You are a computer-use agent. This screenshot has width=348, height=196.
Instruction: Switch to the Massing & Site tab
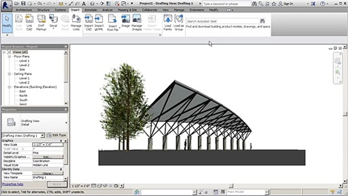127,10
